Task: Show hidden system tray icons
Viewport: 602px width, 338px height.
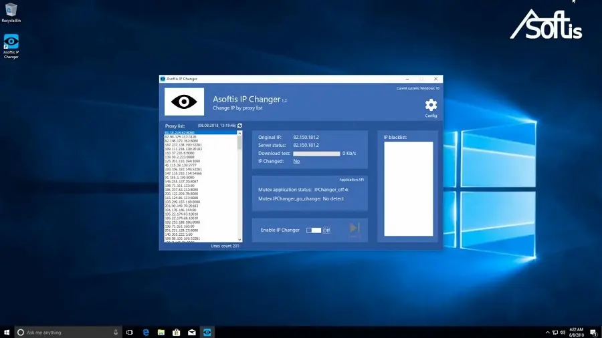Action: (547, 332)
